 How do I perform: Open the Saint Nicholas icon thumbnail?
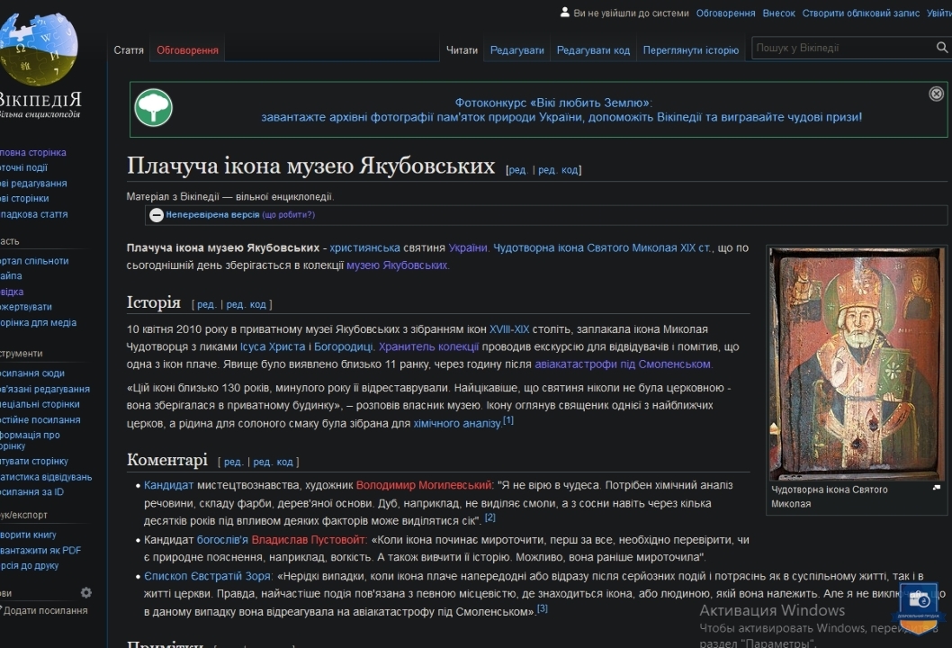pyautogui.click(x=857, y=363)
